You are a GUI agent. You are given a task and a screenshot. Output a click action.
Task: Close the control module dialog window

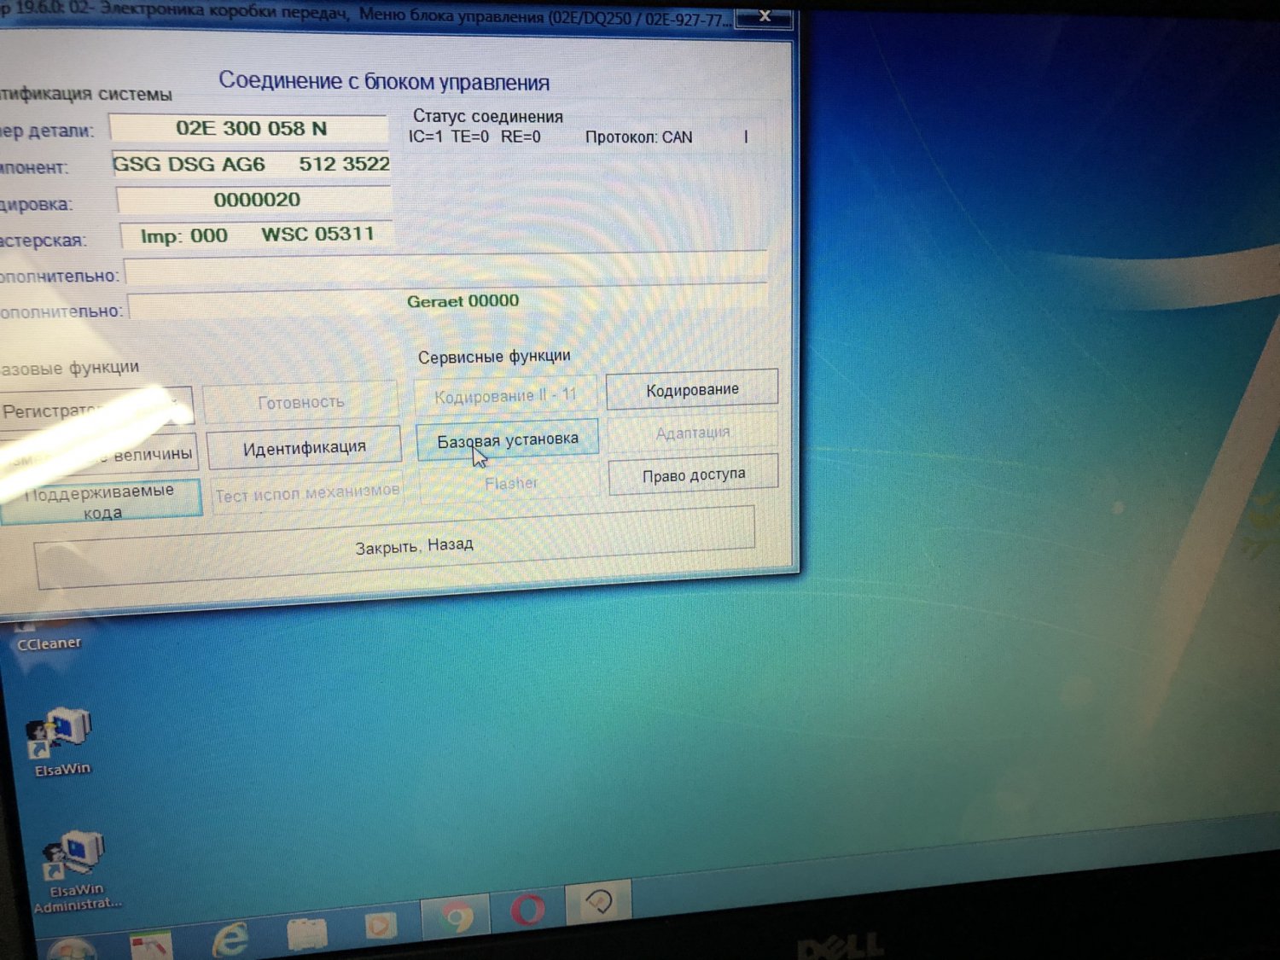coord(763,16)
